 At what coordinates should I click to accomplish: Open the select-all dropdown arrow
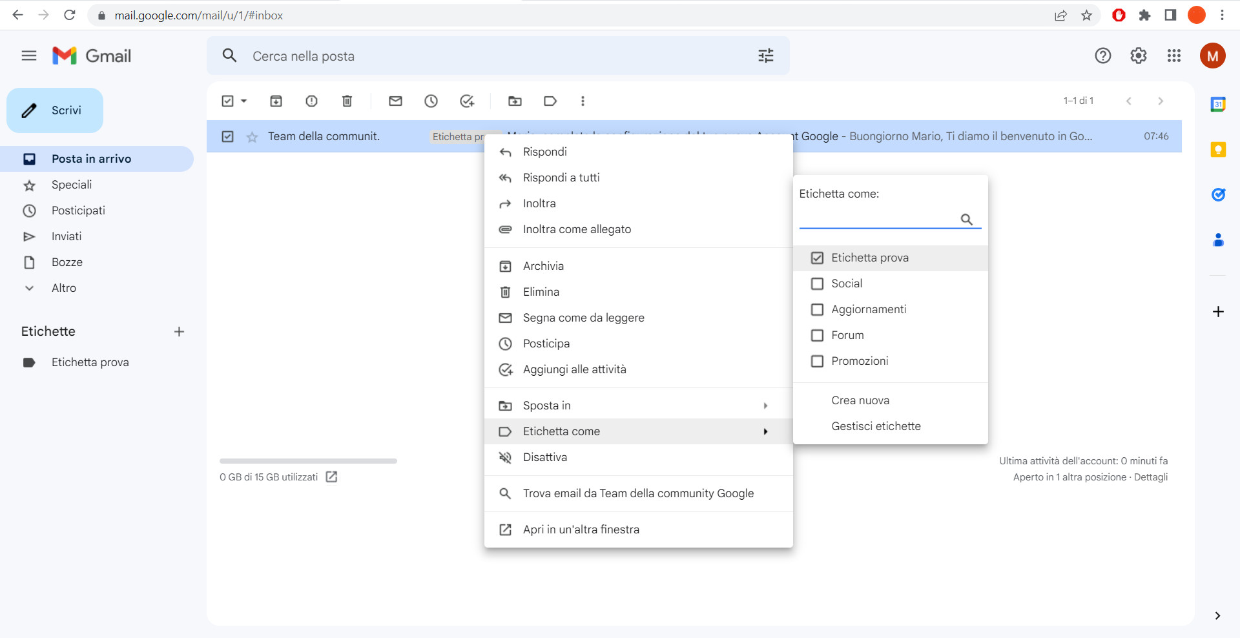[x=243, y=101]
